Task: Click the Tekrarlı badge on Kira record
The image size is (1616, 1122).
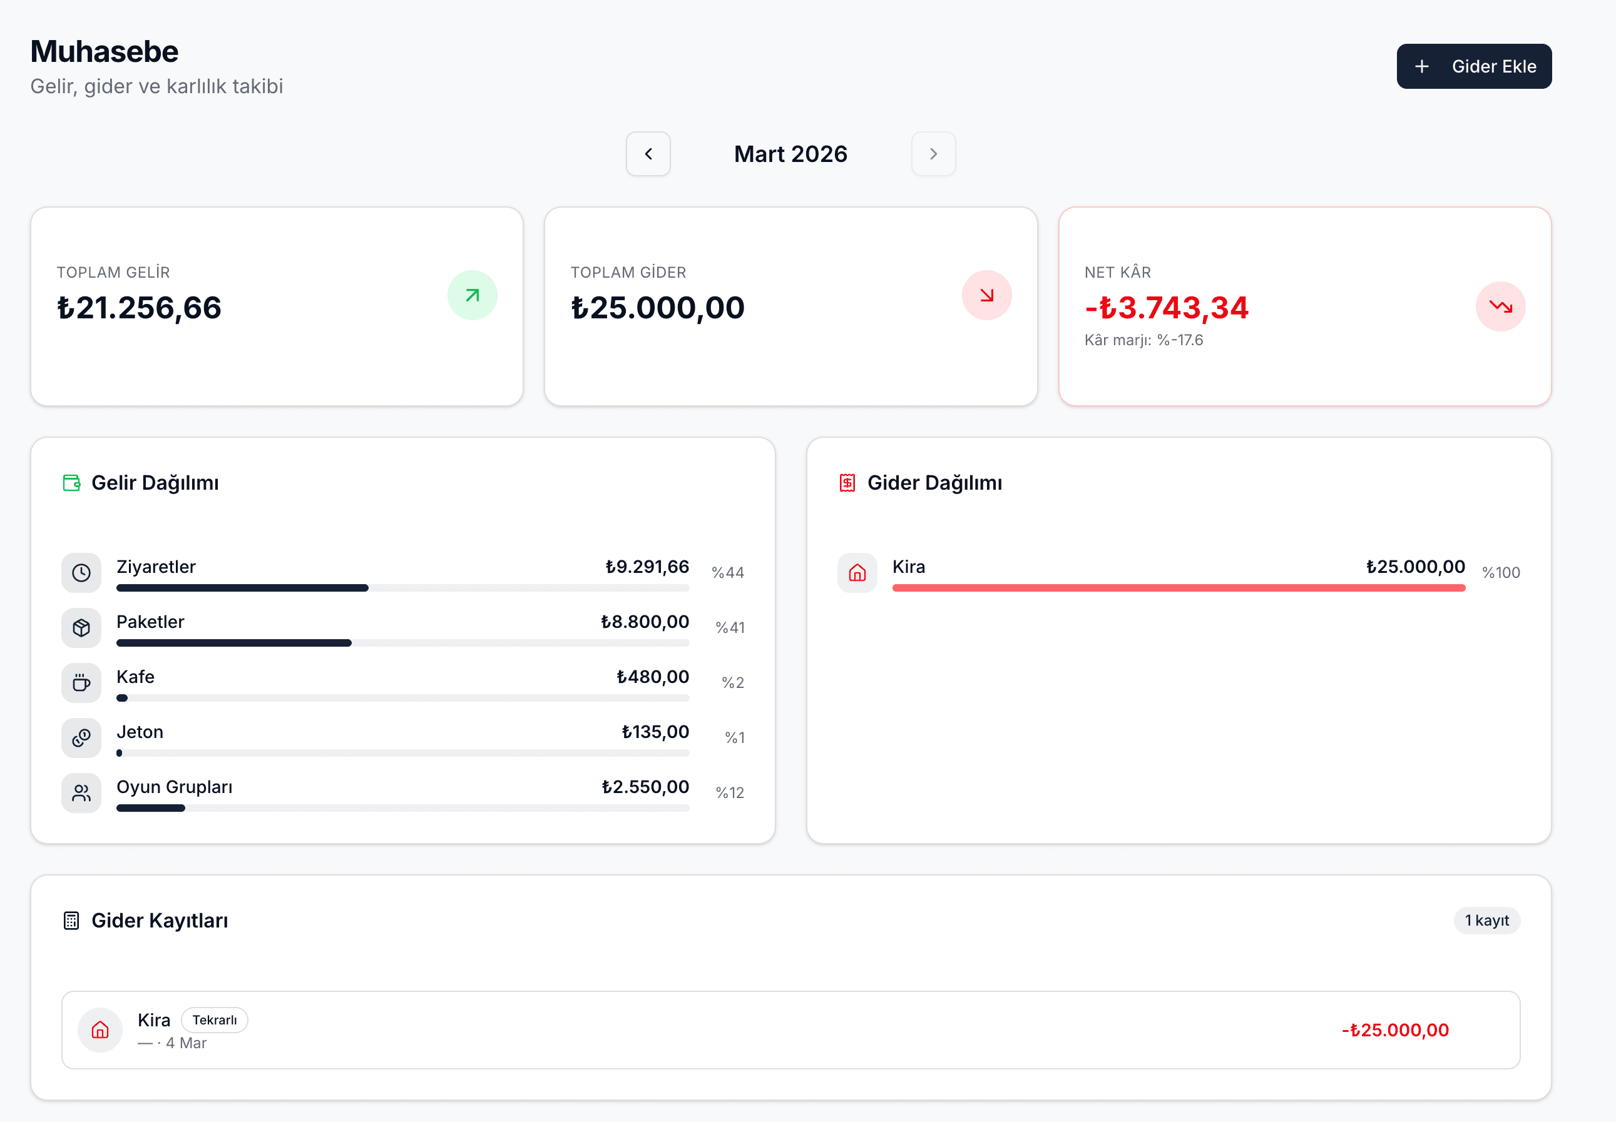Action: point(215,1020)
